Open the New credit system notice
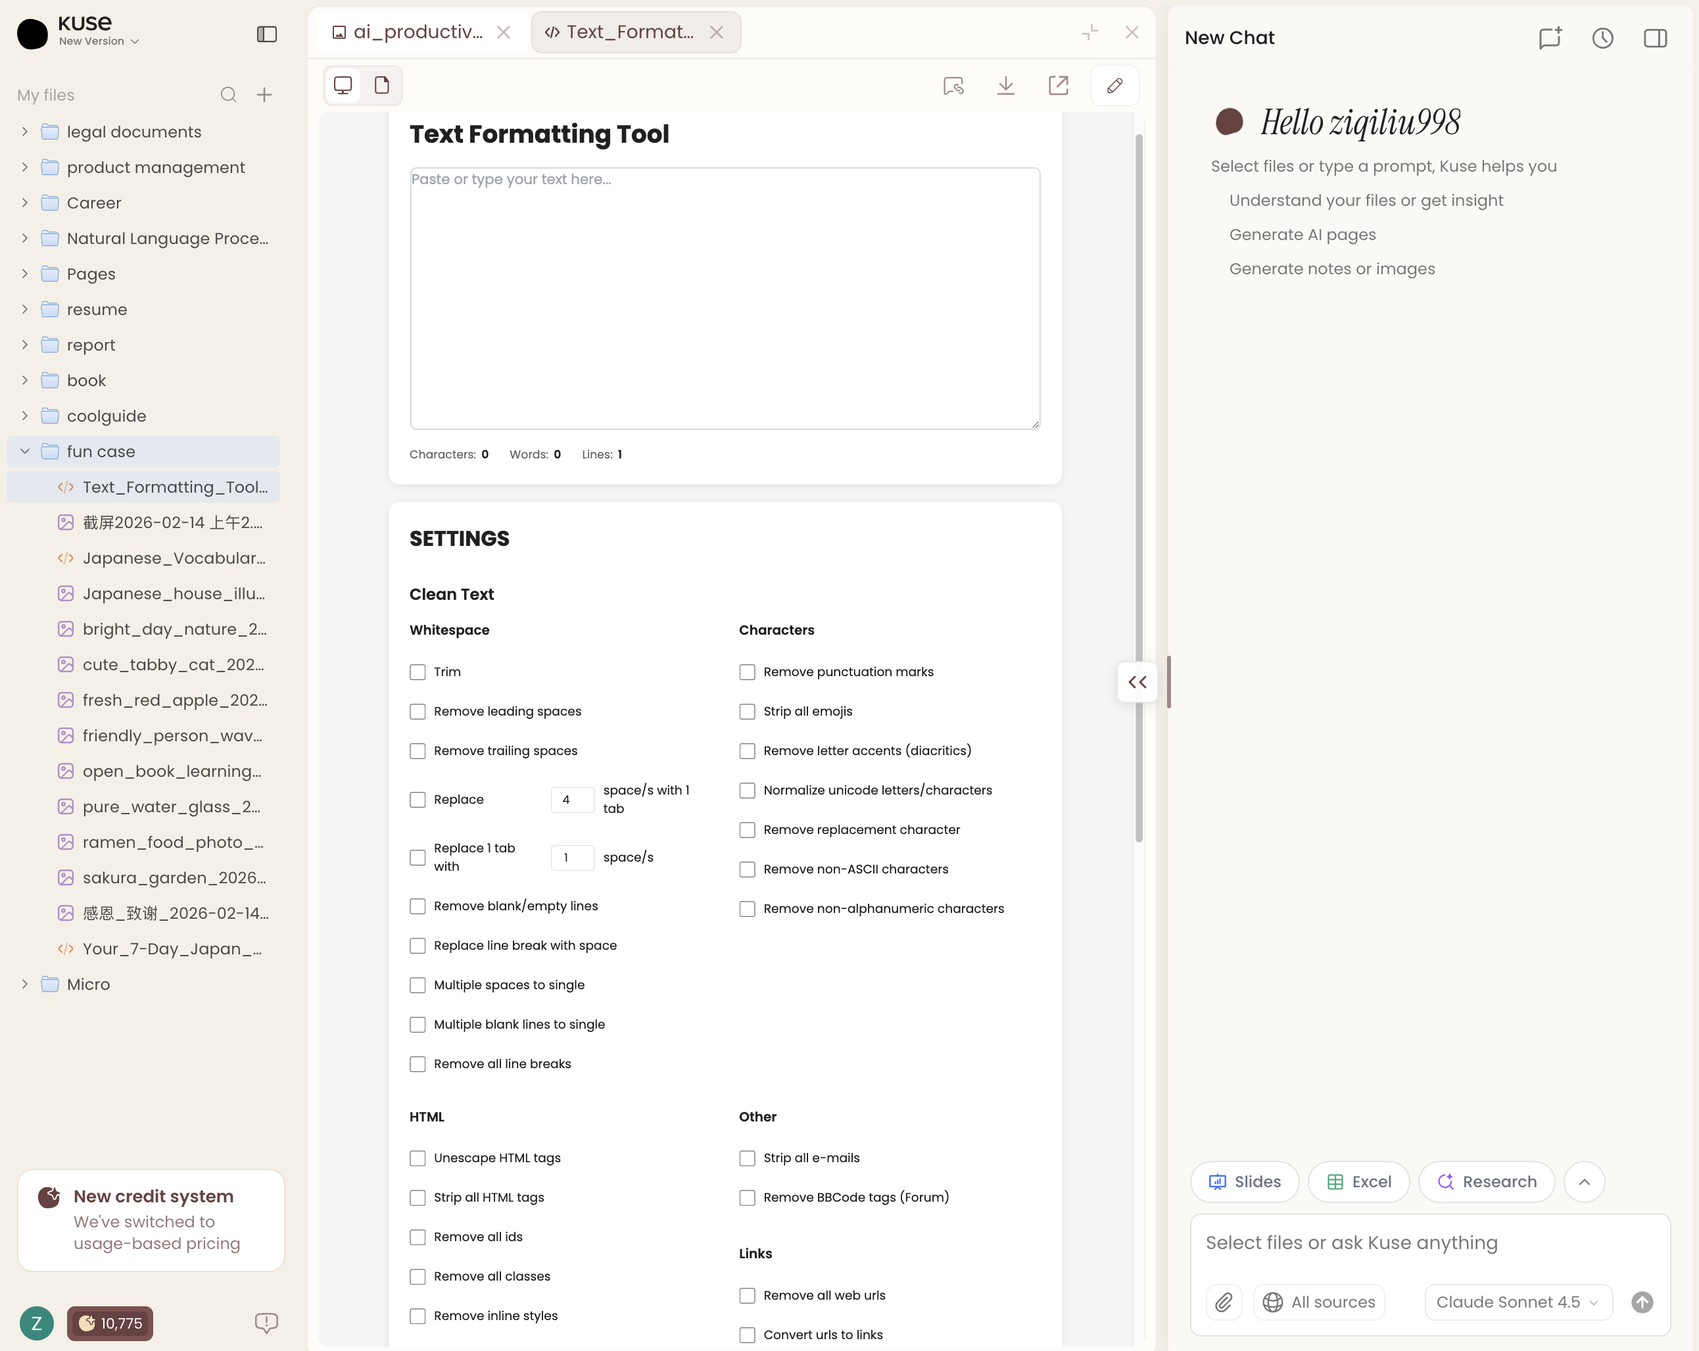The image size is (1699, 1351). (x=151, y=1219)
